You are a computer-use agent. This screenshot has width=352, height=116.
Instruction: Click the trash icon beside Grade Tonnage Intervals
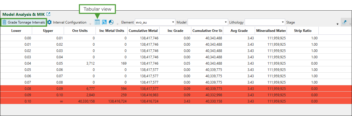coord(4,22)
